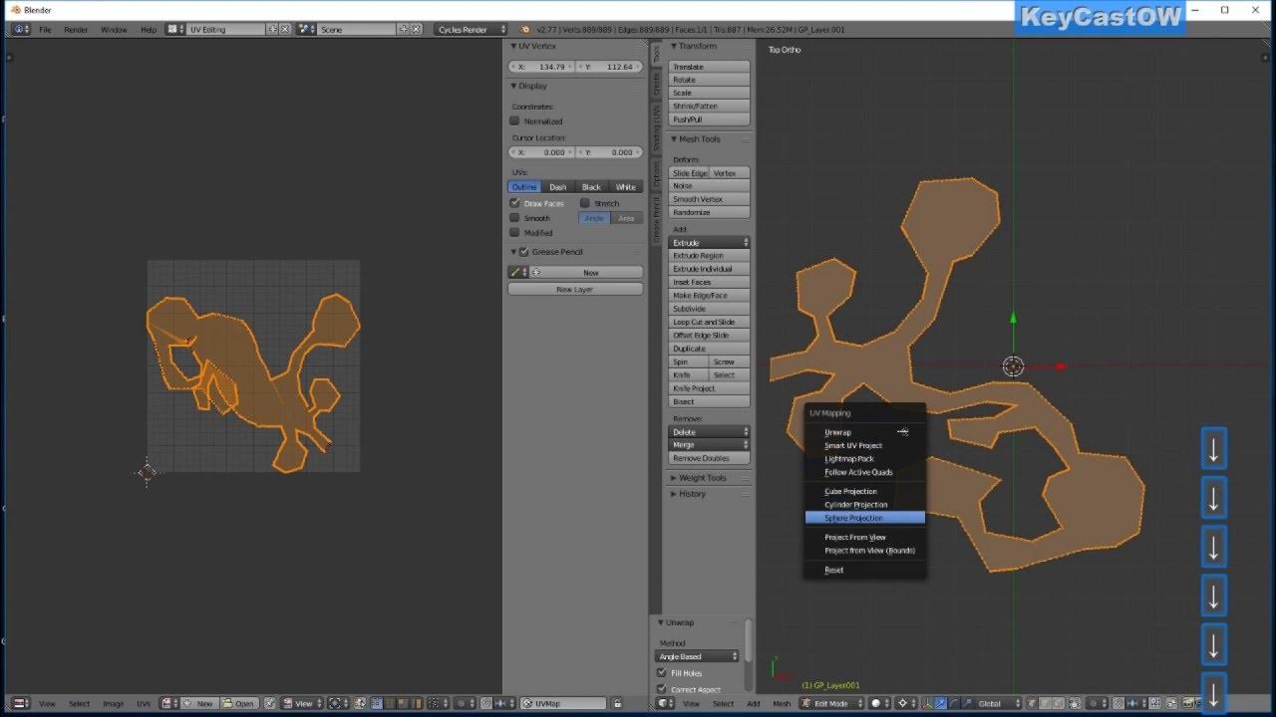This screenshot has width=1276, height=717.
Task: Open the UVs menu in UV editor header
Action: click(144, 703)
